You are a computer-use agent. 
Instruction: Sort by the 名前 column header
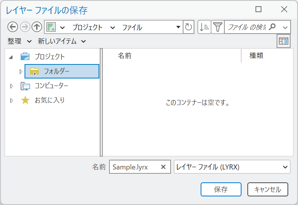125,56
